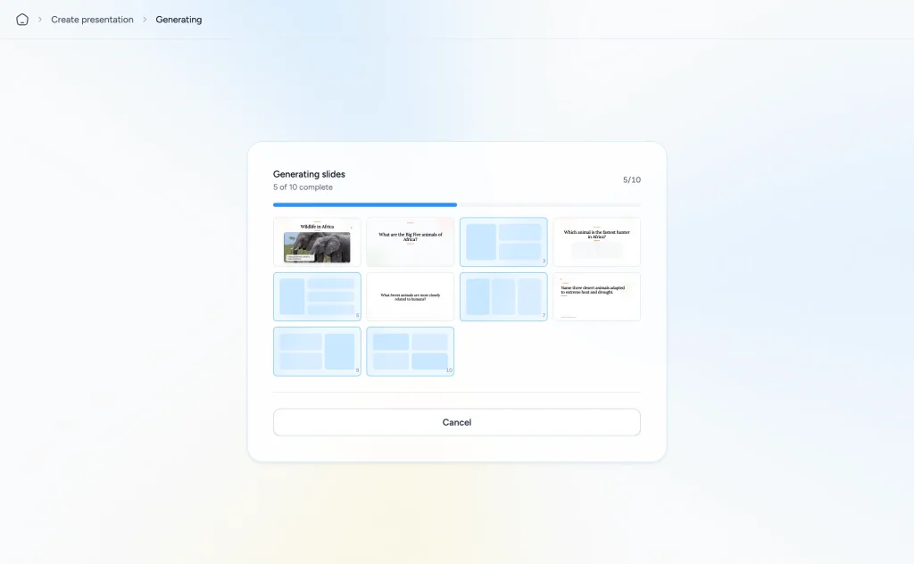Select the placeholder thumbnail for slide 7

click(x=503, y=296)
